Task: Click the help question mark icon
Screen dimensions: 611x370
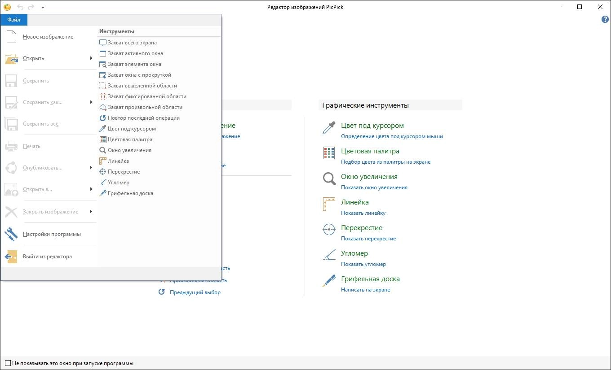Action: tap(605, 19)
